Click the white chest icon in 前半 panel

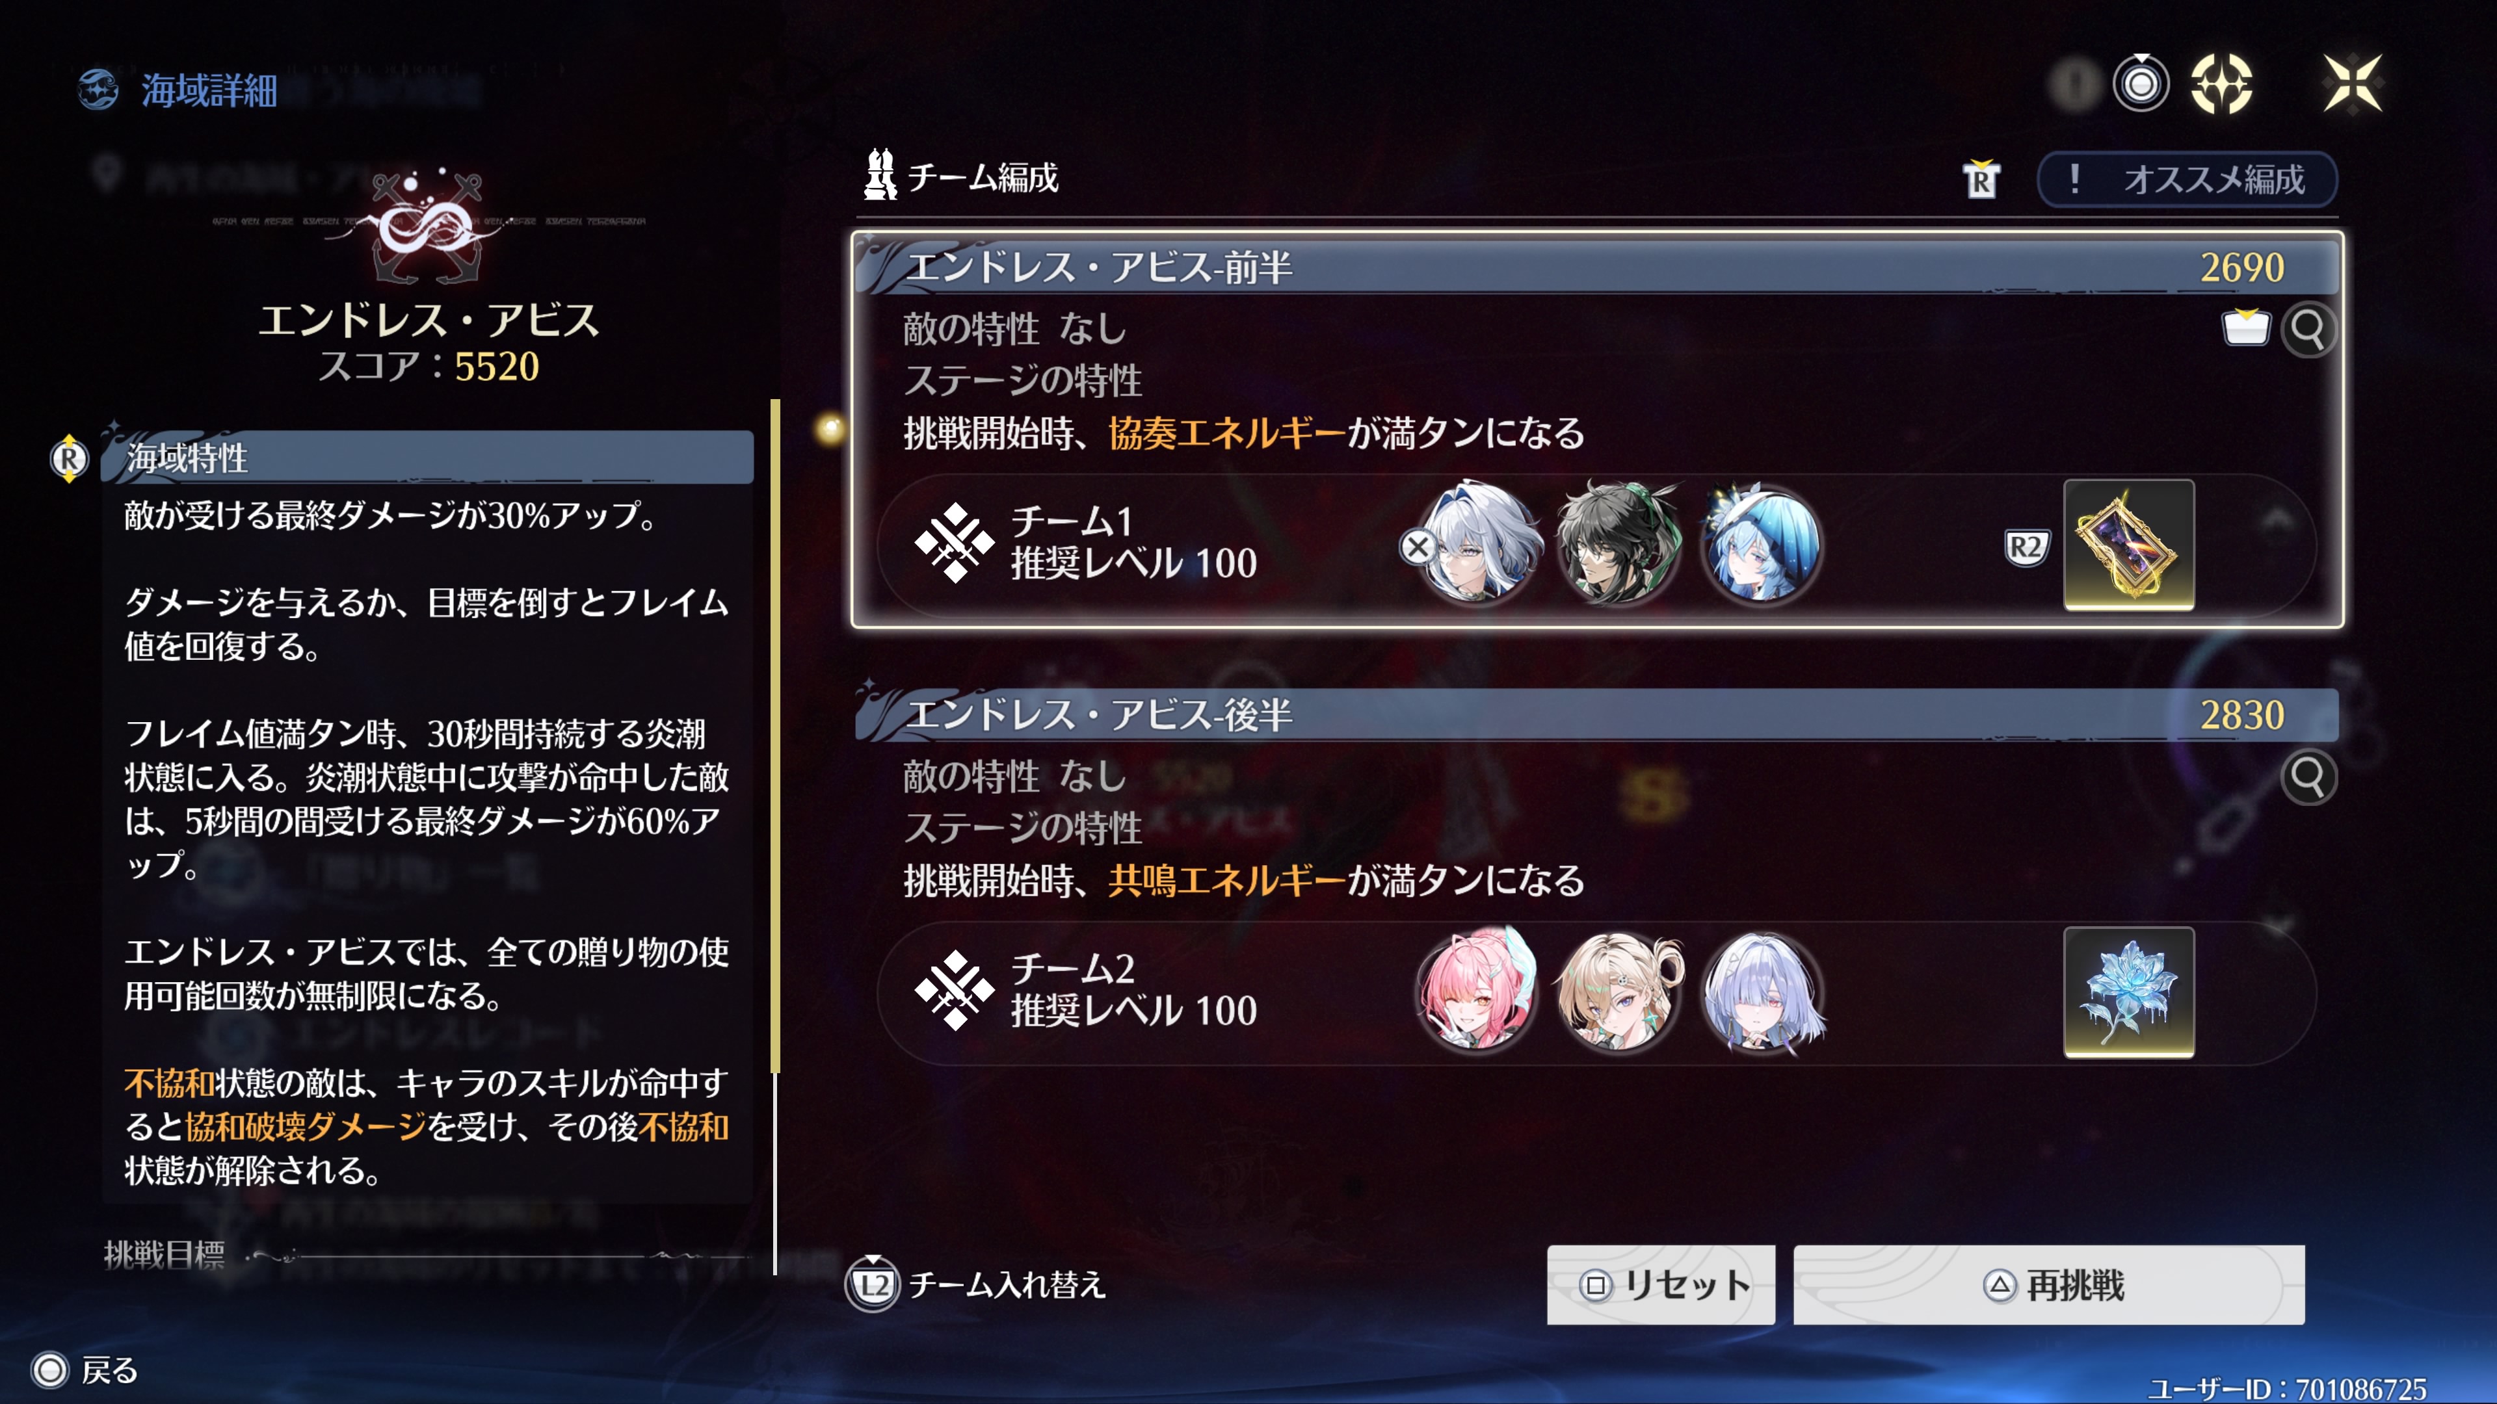(2245, 328)
